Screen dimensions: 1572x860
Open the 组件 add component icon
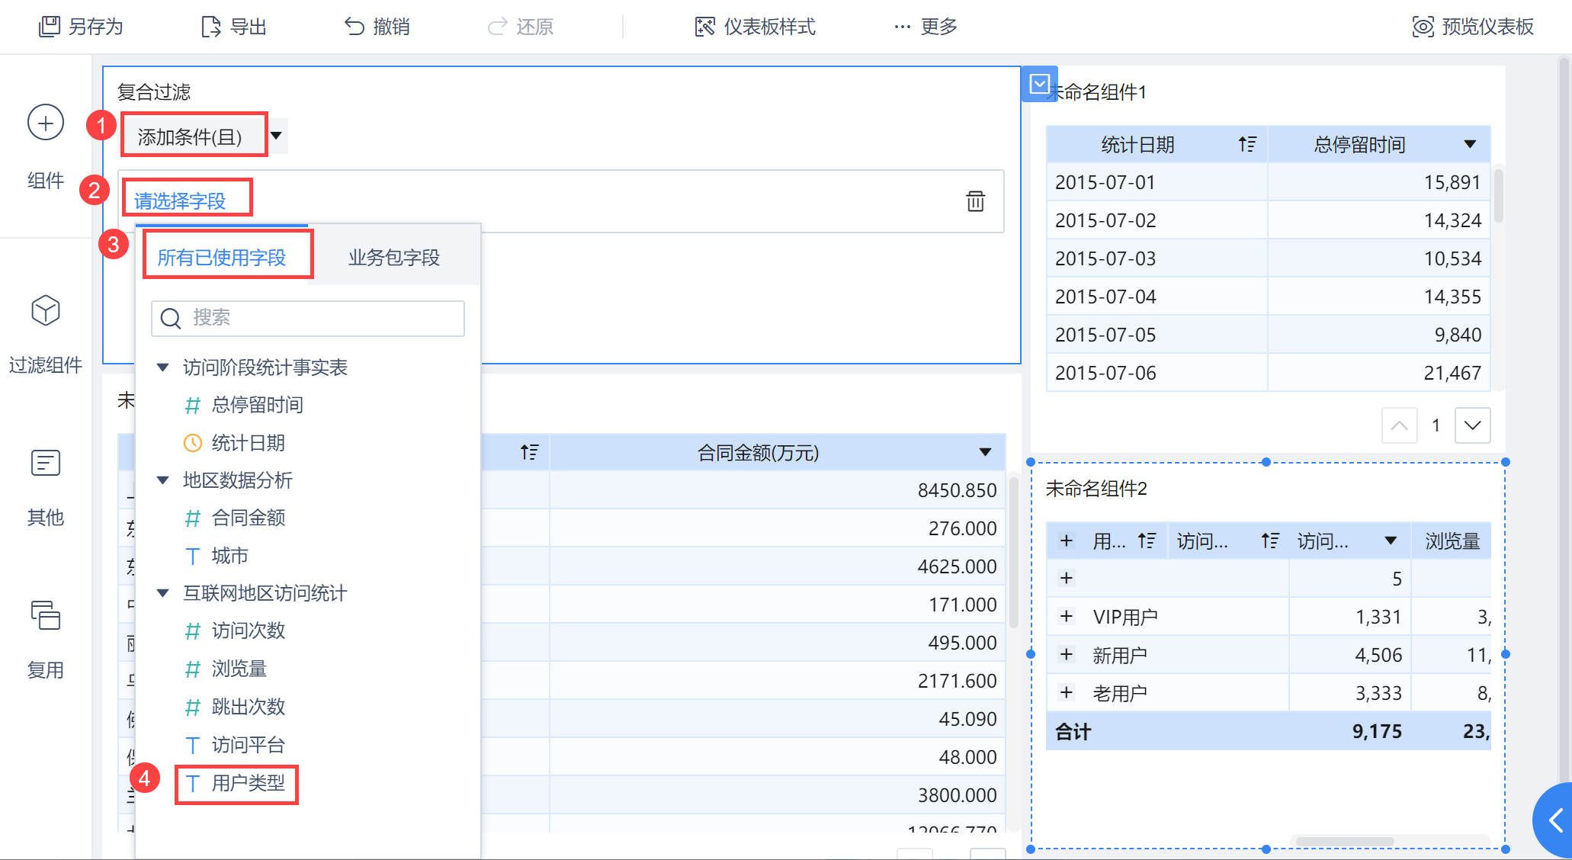click(46, 123)
